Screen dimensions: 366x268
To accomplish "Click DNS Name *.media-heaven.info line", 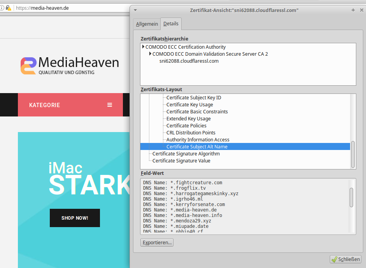I will point(182,215).
